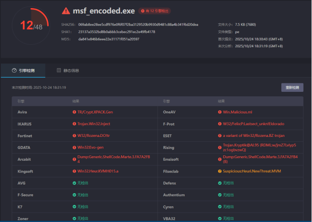312x222 pixels.
Task: Click the 有 12 引擎检出 badge
Action: pyautogui.click(x=155, y=10)
